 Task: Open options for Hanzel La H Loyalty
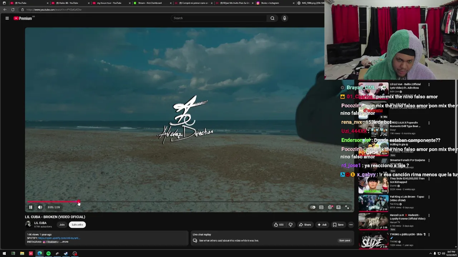[429, 216]
